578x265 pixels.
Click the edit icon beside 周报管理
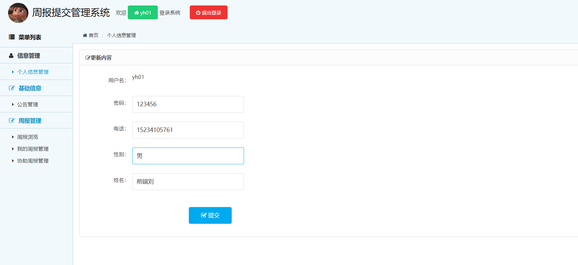coord(12,120)
